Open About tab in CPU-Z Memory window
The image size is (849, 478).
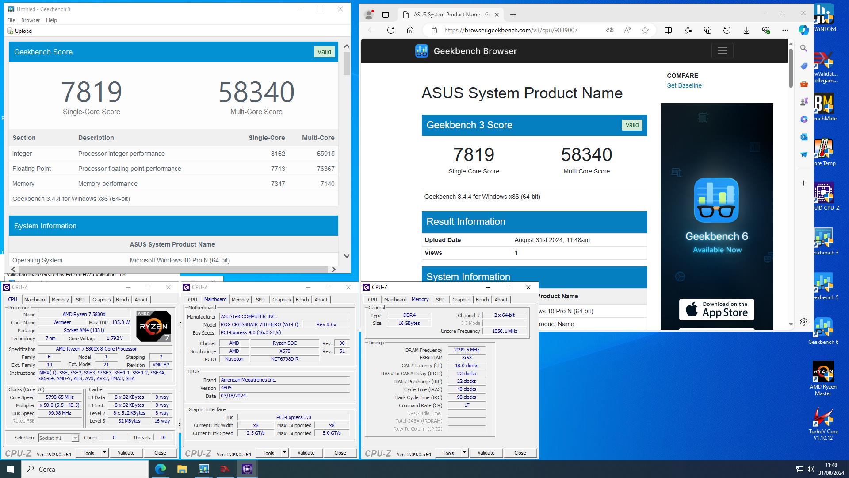(501, 300)
